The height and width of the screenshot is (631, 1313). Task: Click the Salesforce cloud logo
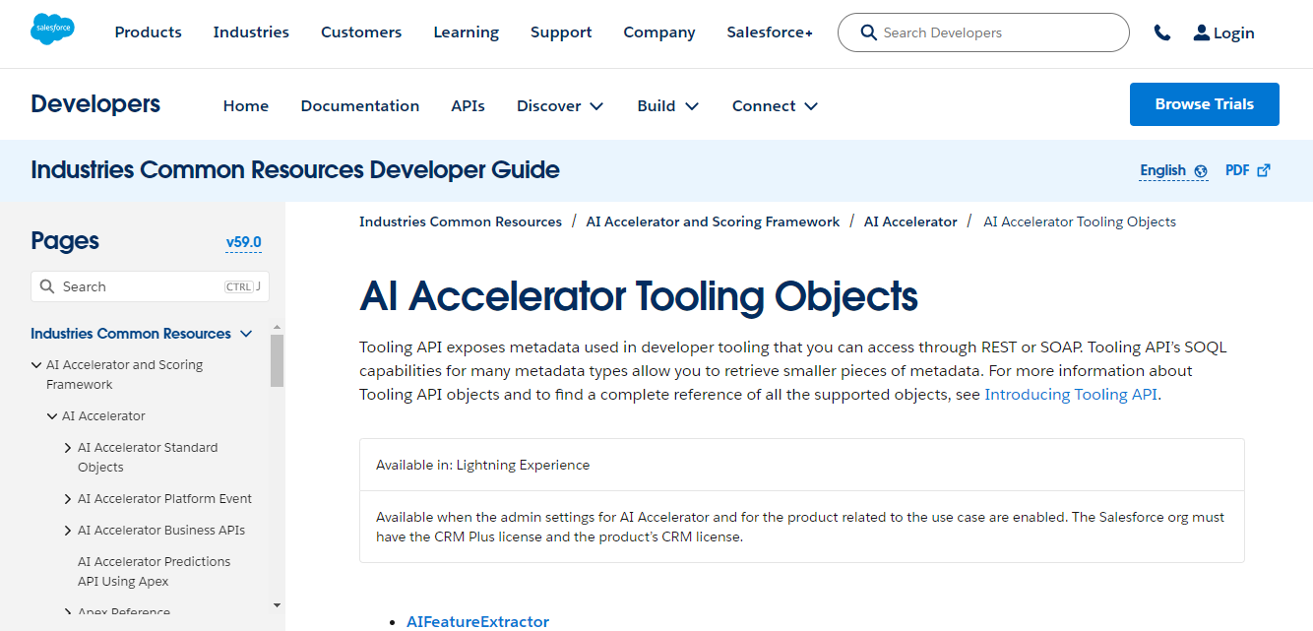click(53, 31)
